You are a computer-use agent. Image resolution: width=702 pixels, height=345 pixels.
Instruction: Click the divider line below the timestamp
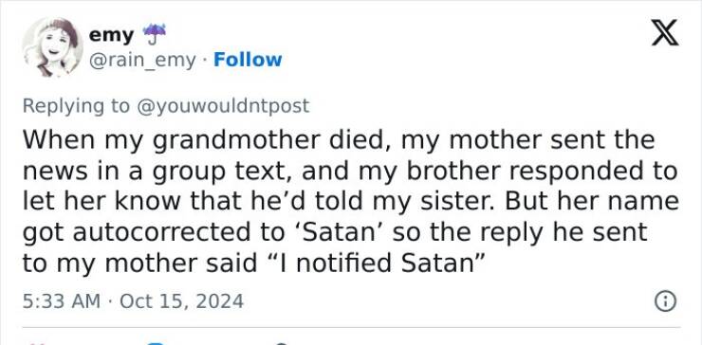[351, 327]
